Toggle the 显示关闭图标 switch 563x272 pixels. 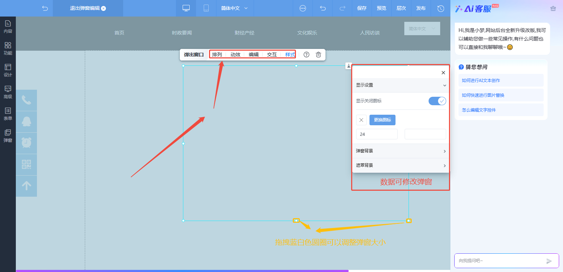(437, 101)
